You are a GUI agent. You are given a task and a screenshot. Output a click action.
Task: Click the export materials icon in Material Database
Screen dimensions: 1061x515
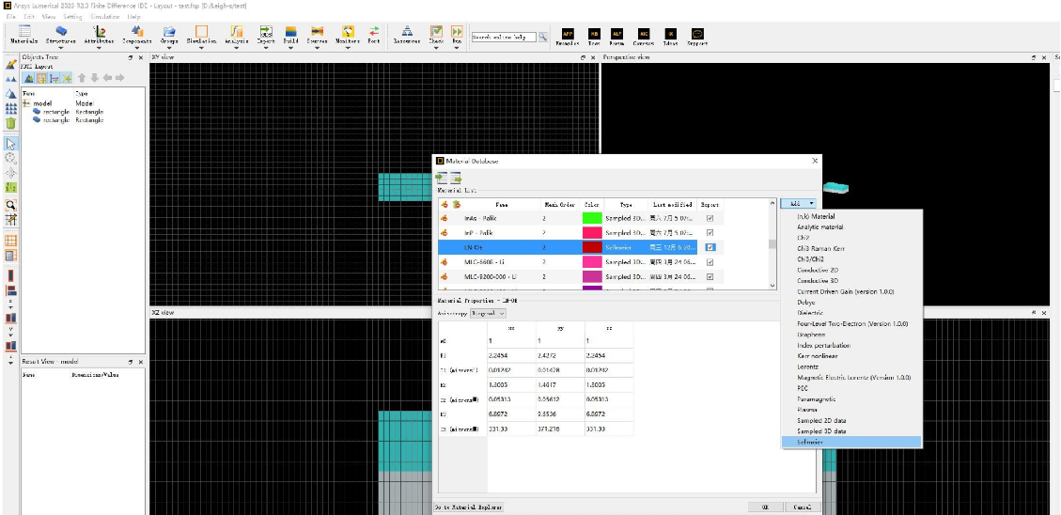pyautogui.click(x=456, y=178)
